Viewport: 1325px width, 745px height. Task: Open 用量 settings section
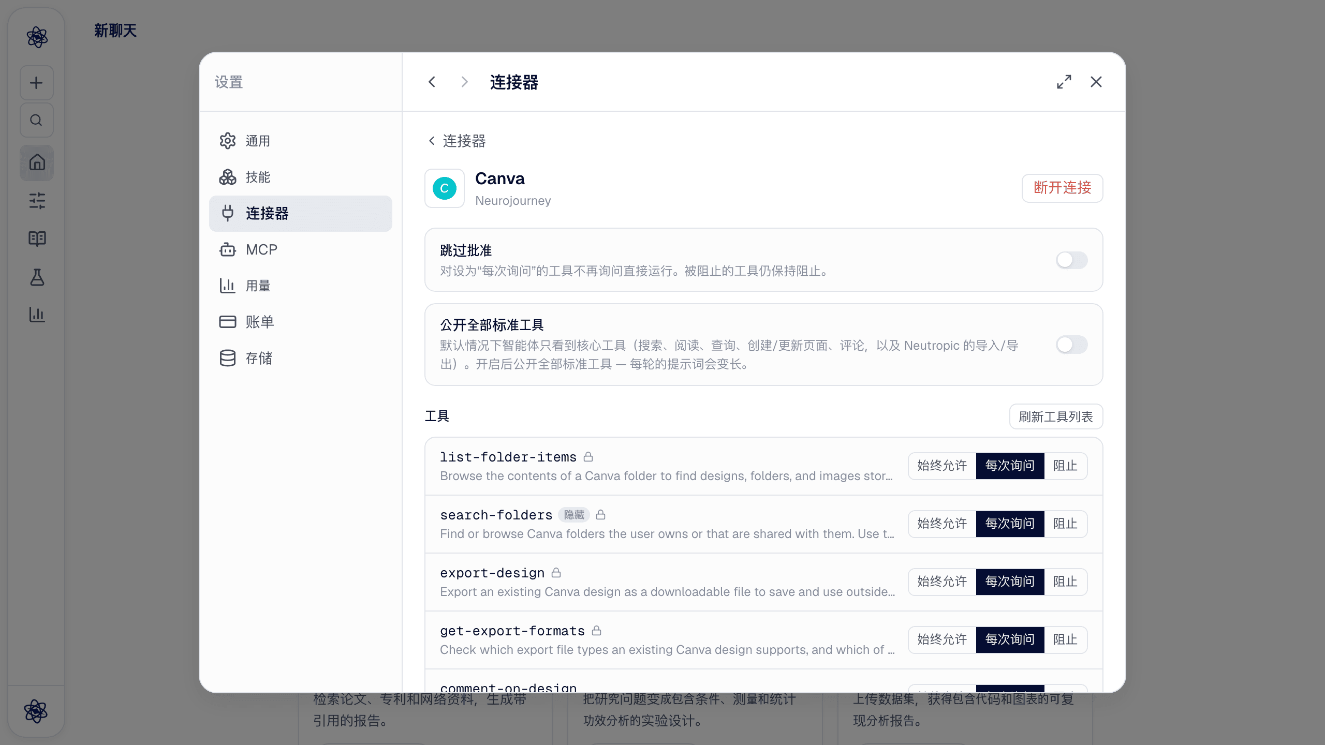301,286
